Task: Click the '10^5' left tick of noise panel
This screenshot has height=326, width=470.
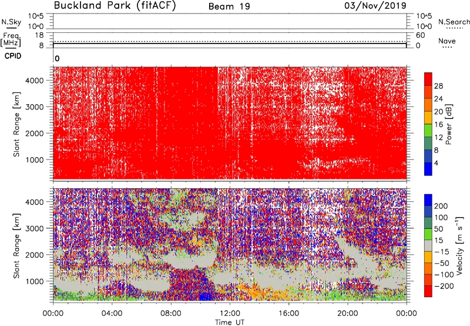Action: coord(36,16)
